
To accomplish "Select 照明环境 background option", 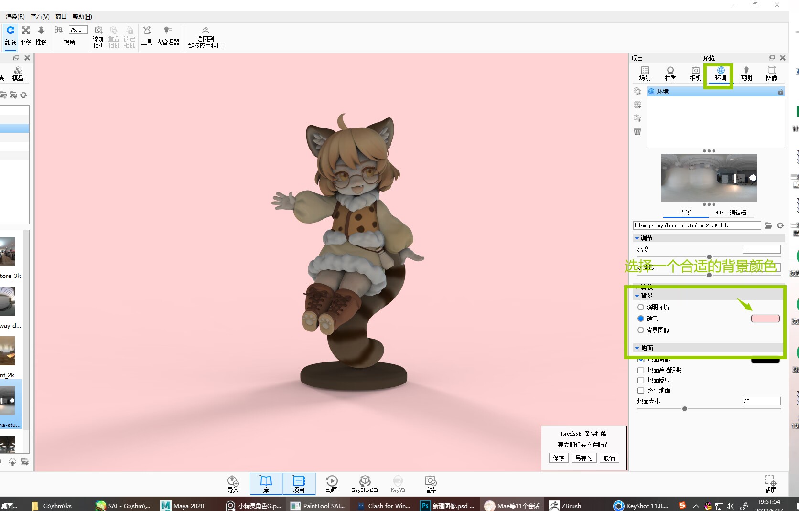I will pyautogui.click(x=641, y=307).
